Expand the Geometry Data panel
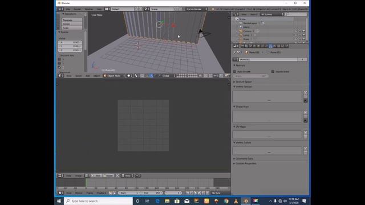Screen dimensions: 365x205 244,158
